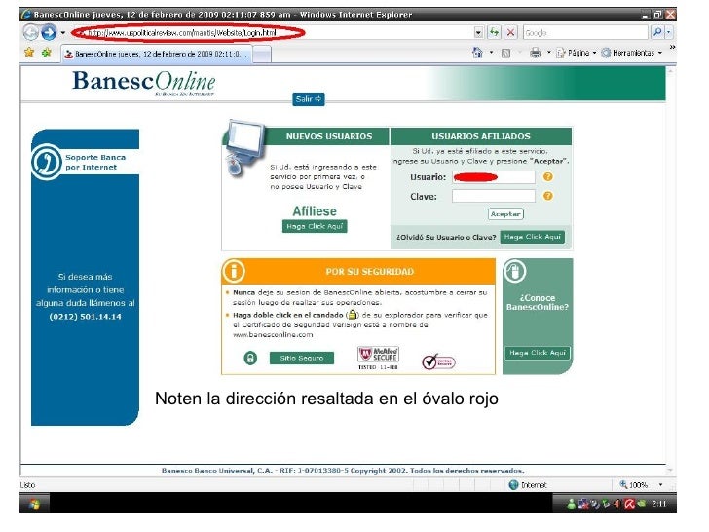Expand the zoom level dropdown arrow
The height and width of the screenshot is (532, 709).
660,485
